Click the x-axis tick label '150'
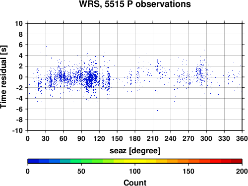The image size is (248, 186). [x=117, y=138]
